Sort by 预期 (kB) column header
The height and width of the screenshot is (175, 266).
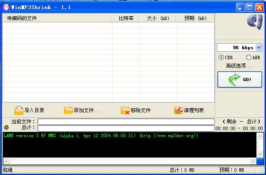(195, 18)
